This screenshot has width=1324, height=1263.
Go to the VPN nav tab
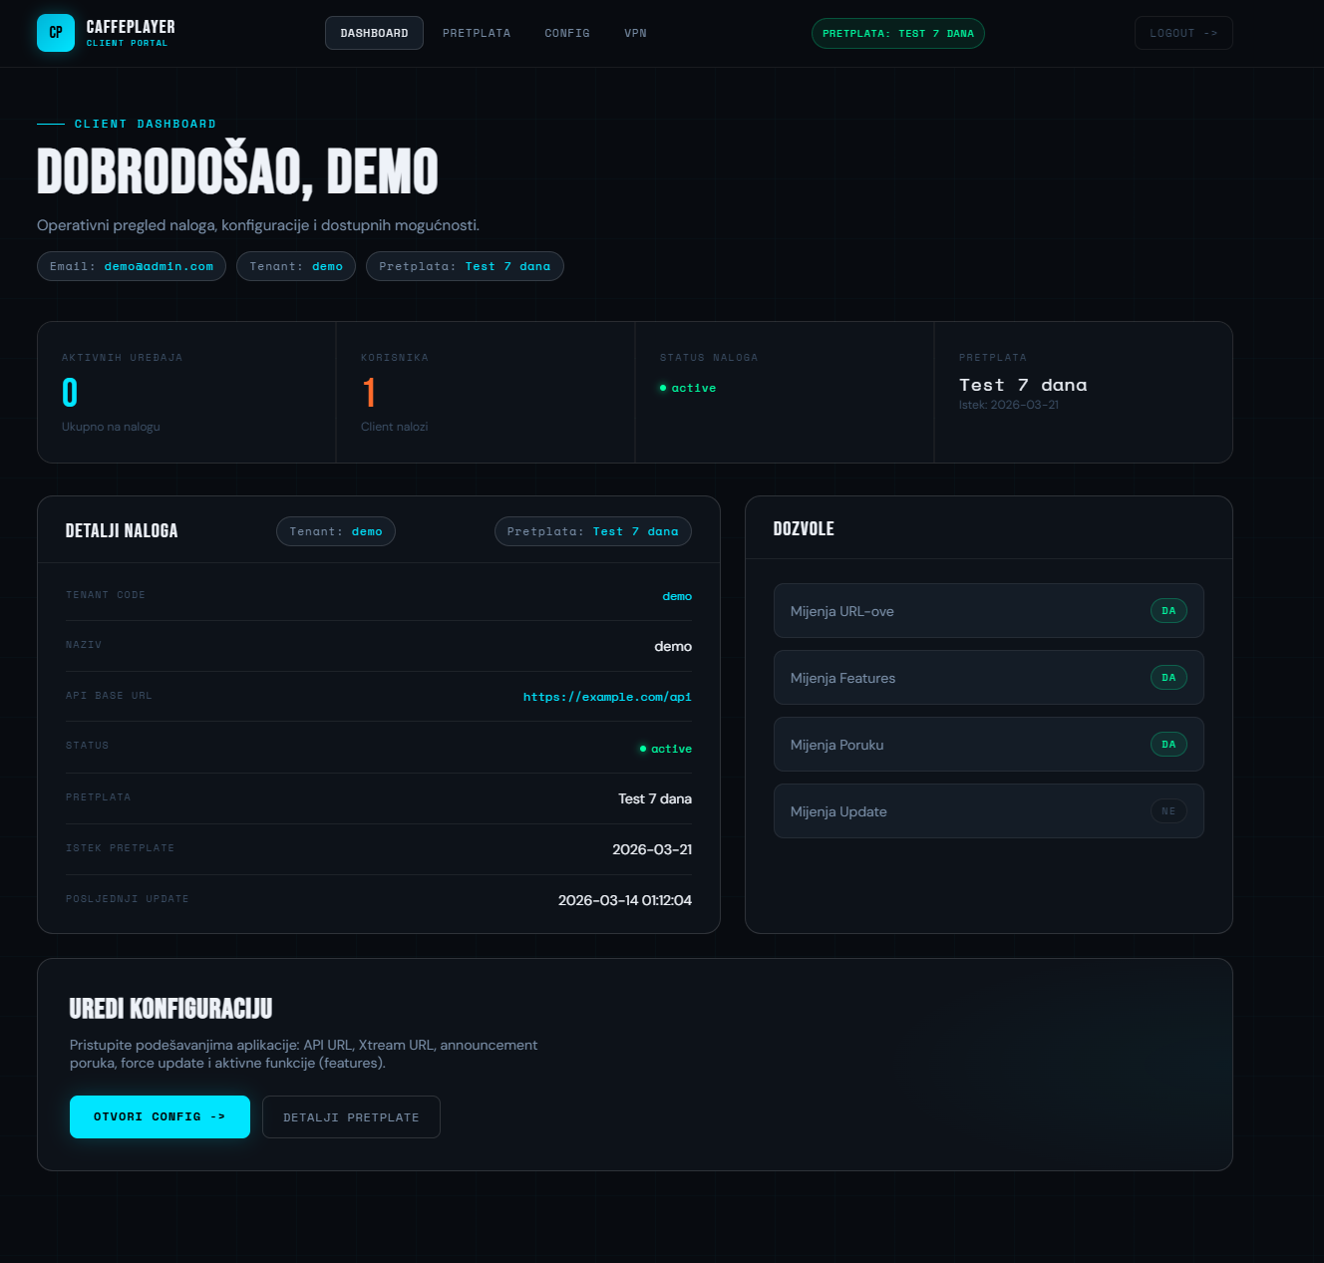click(635, 33)
